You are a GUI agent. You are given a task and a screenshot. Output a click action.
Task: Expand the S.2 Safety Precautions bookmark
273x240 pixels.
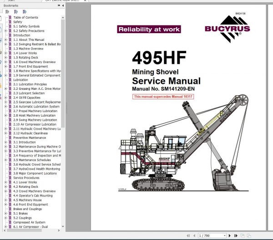pyautogui.click(x=5, y=31)
